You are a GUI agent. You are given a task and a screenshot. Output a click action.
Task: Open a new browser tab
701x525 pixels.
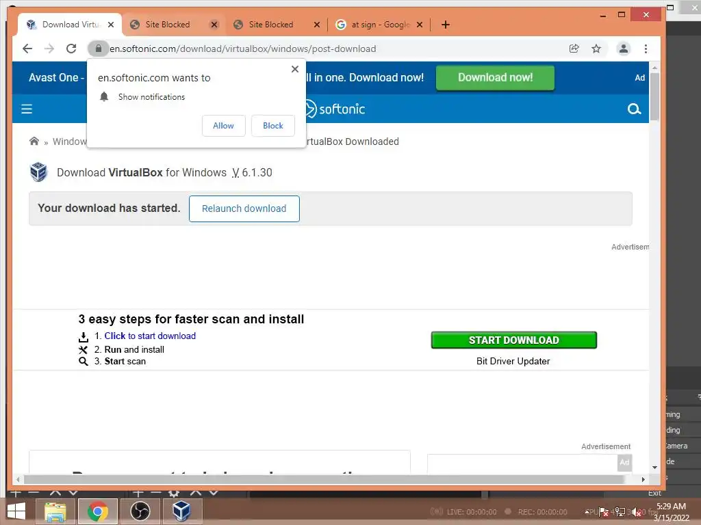pos(445,25)
